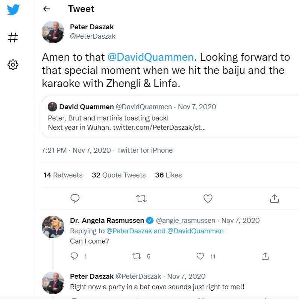Open the @DavidQuammen mention in the tweet
The image size is (299, 299).
pyautogui.click(x=150, y=57)
